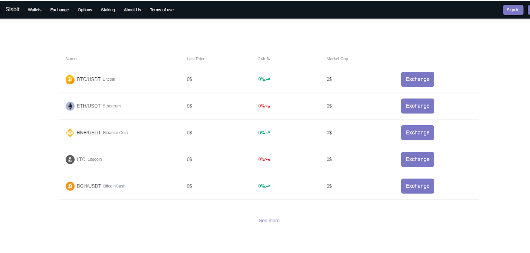This screenshot has height=253, width=530.
Task: Click the Litecoin label text
Action: click(x=95, y=159)
